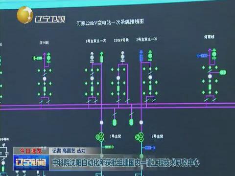The height and width of the screenshot is (176, 235).
Task: Click the 辽宁新闻 program logo
Action: tap(31, 162)
